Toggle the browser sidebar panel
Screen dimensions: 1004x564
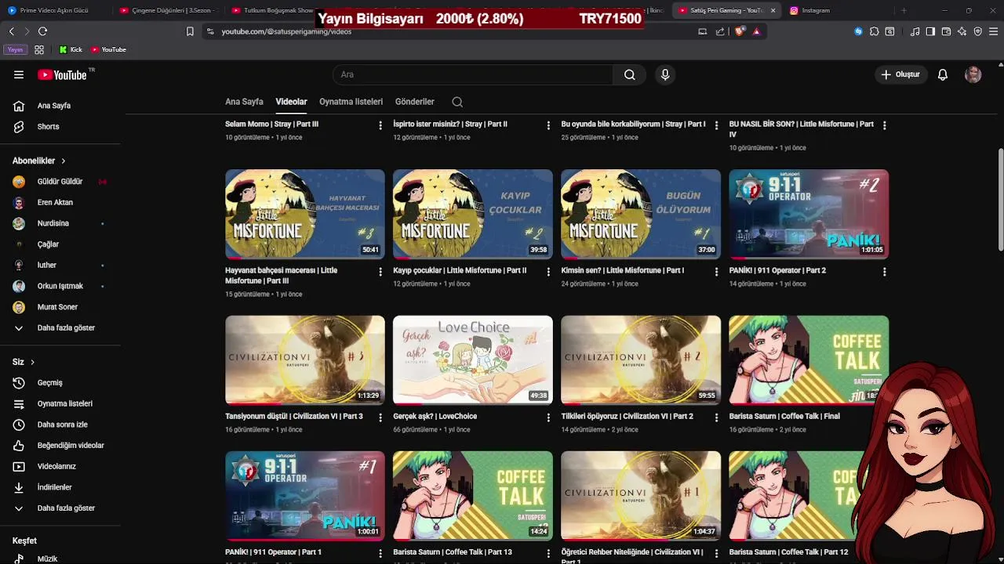(930, 31)
